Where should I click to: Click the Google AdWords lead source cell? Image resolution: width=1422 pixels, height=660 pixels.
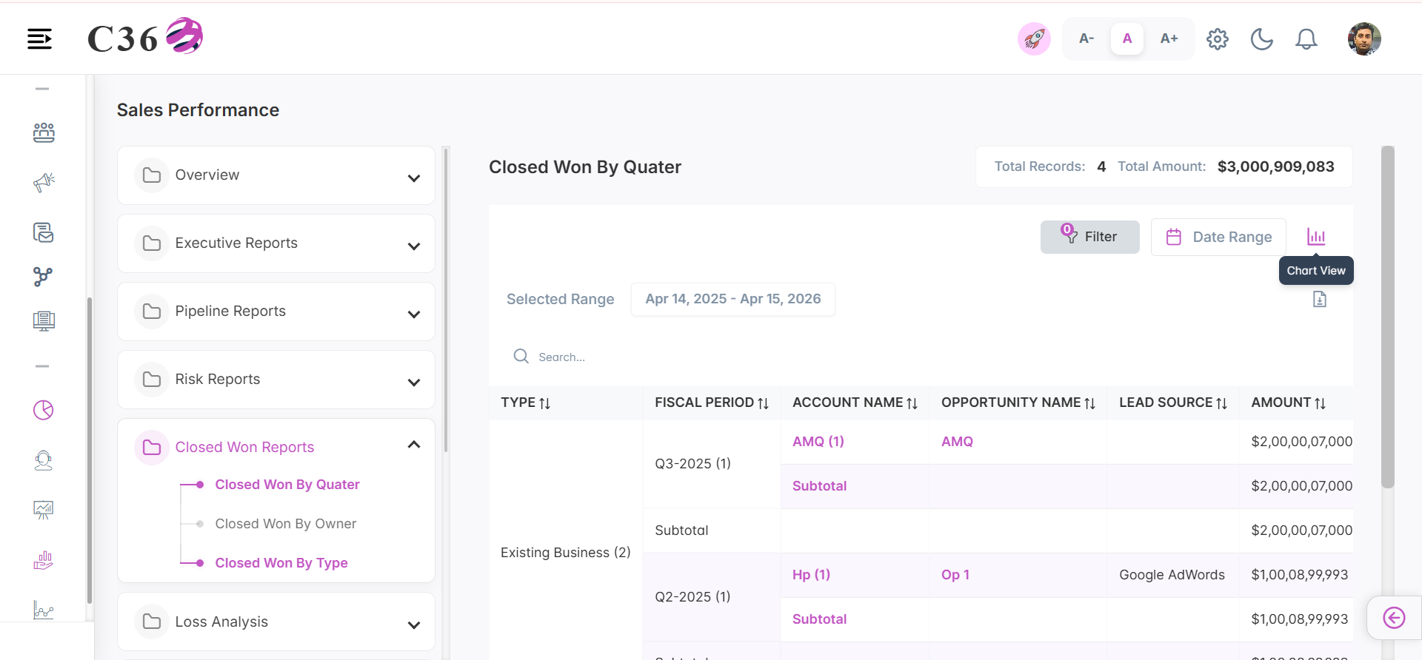point(1172,575)
